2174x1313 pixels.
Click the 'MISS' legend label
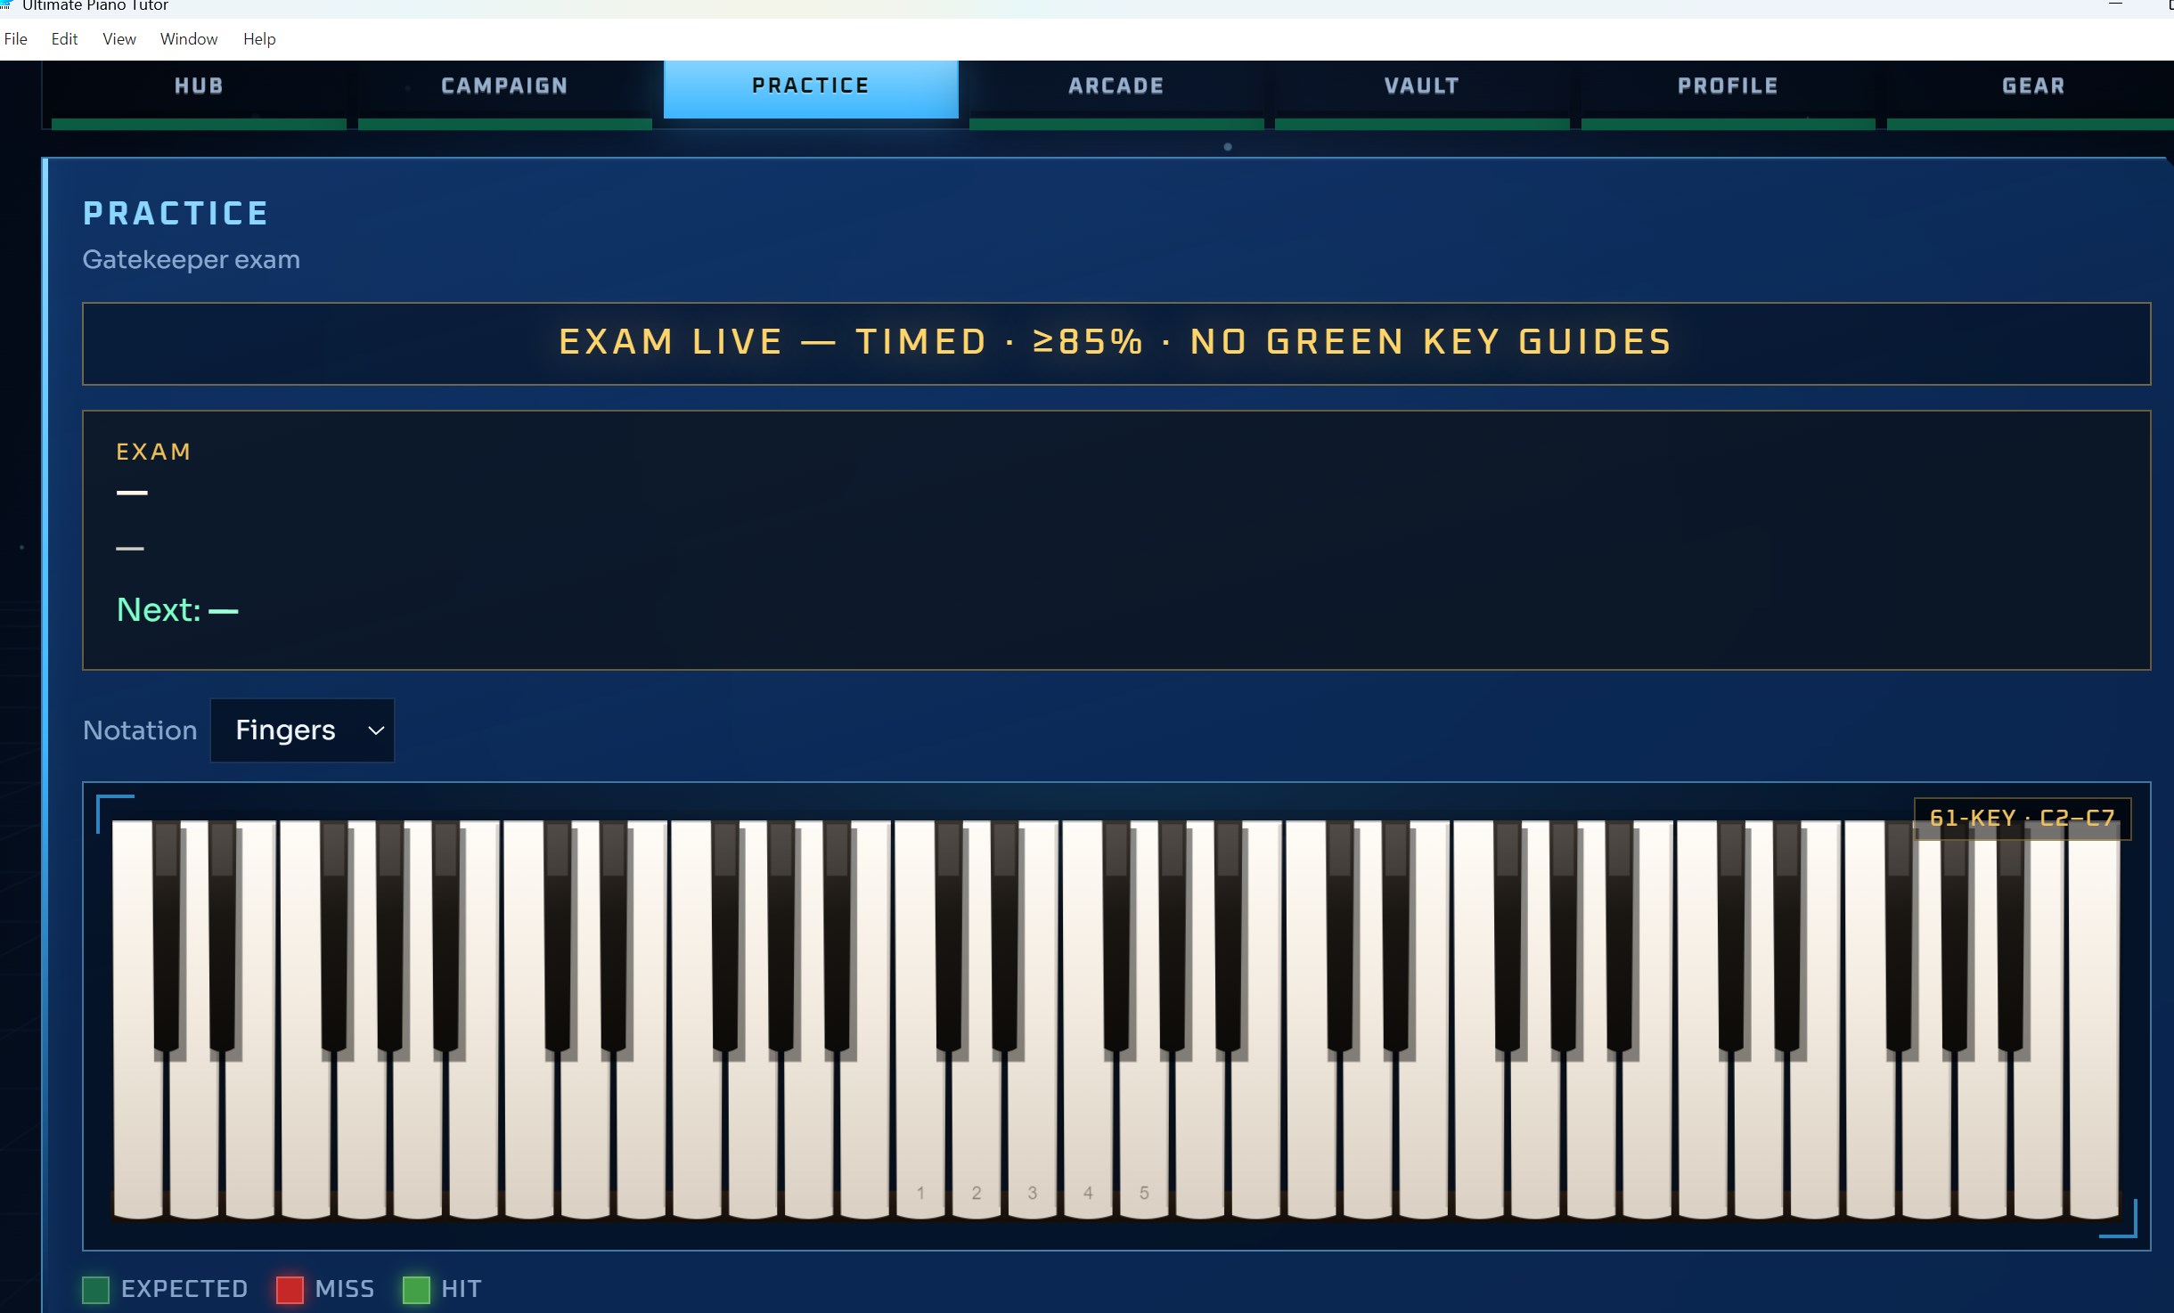click(345, 1289)
